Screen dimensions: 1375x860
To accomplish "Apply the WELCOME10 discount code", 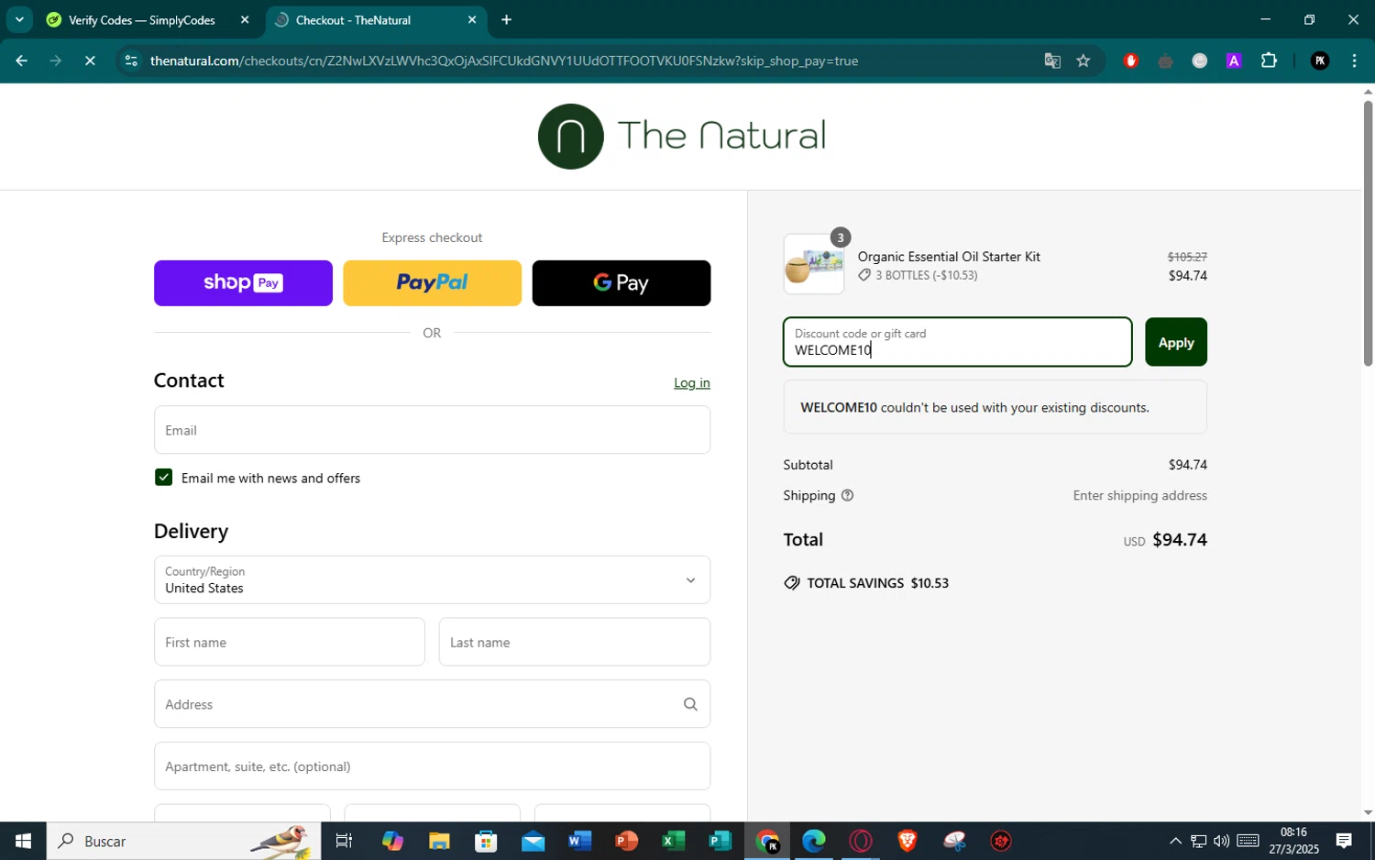I will pos(1175,342).
